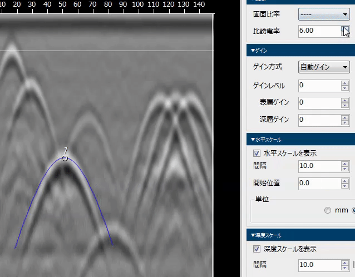Collapse the 深度スケール section header
Viewport: 355px width, 277px height.
tap(300, 235)
